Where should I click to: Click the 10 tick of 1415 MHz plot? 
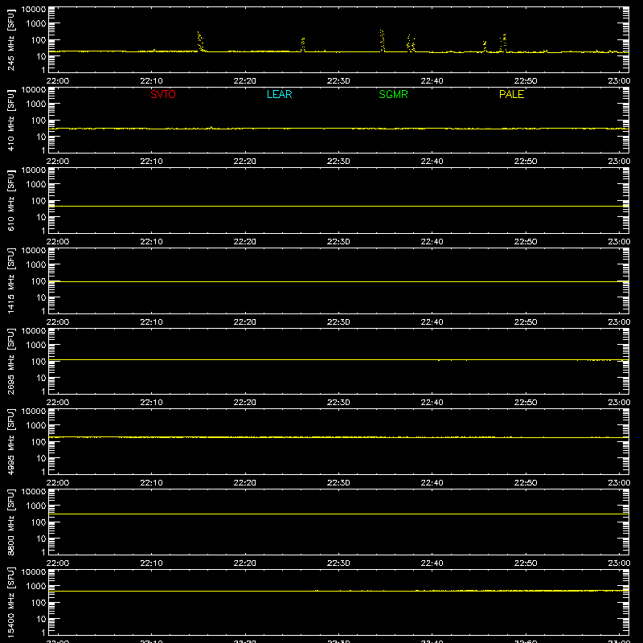(x=41, y=297)
